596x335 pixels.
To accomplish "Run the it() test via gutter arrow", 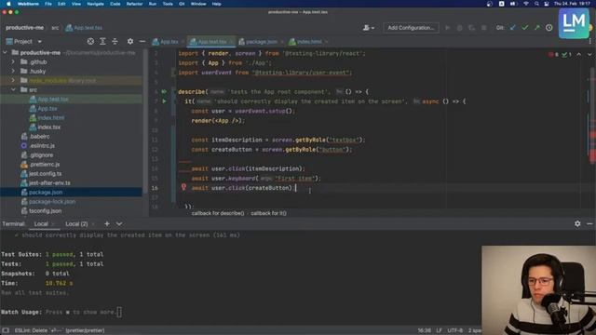I will [x=164, y=101].
